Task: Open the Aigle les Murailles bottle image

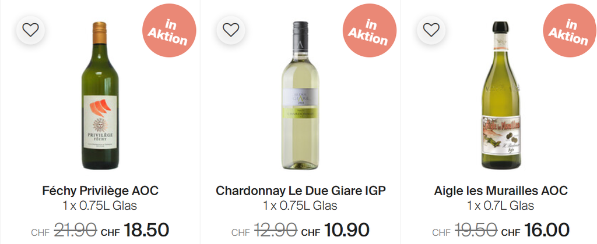Action: 501,96
